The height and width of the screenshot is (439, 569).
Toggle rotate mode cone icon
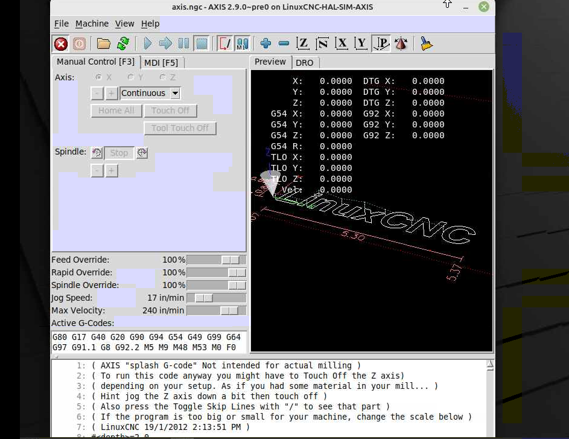pos(401,44)
